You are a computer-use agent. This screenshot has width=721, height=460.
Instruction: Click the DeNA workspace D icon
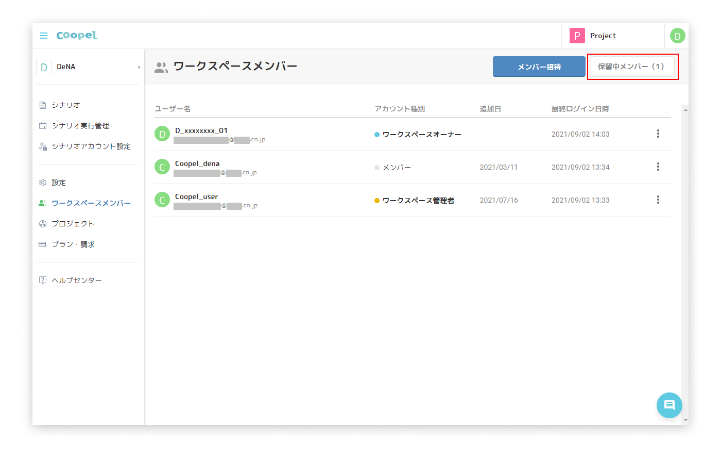point(44,67)
